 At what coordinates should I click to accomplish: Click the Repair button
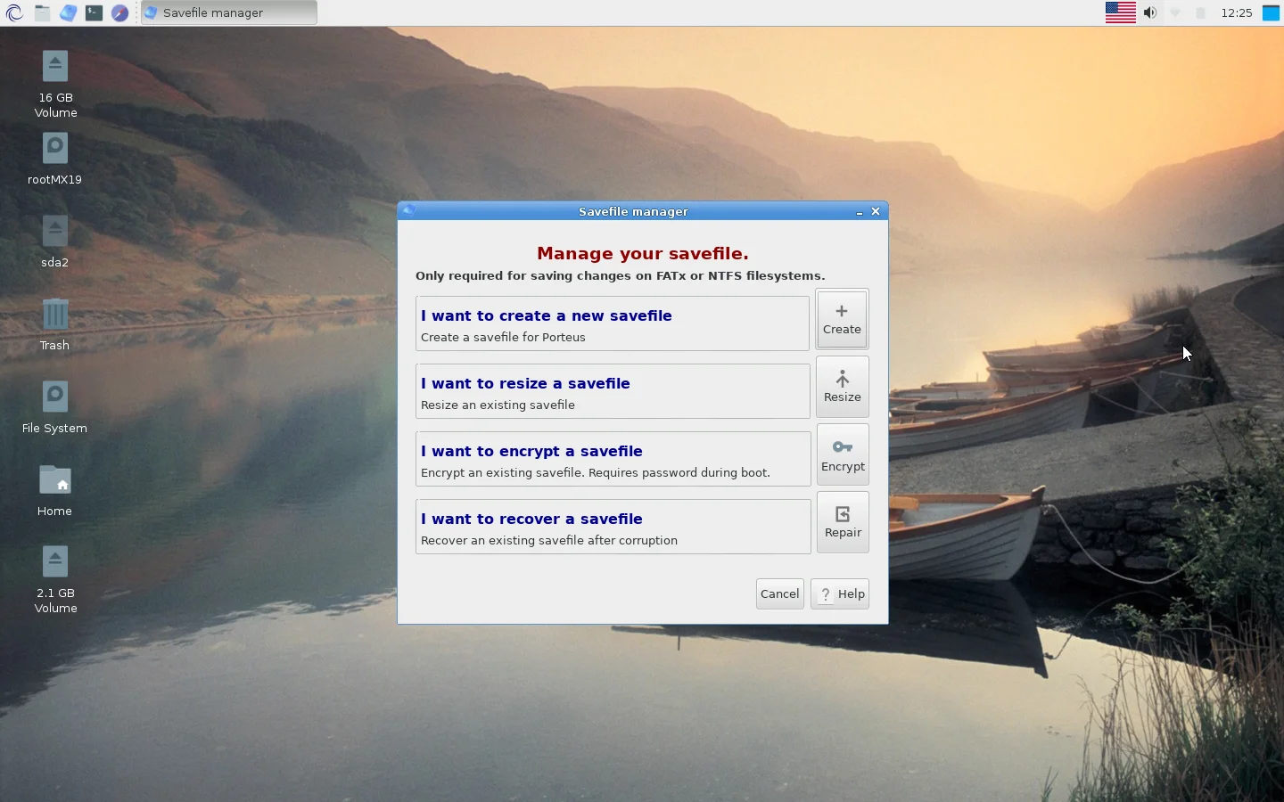click(x=843, y=522)
